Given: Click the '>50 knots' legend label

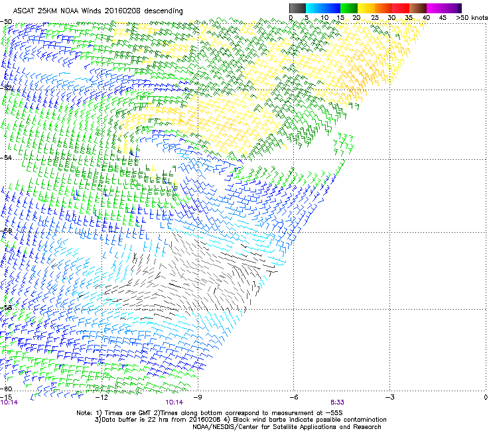Looking at the screenshot, I should click(x=472, y=18).
